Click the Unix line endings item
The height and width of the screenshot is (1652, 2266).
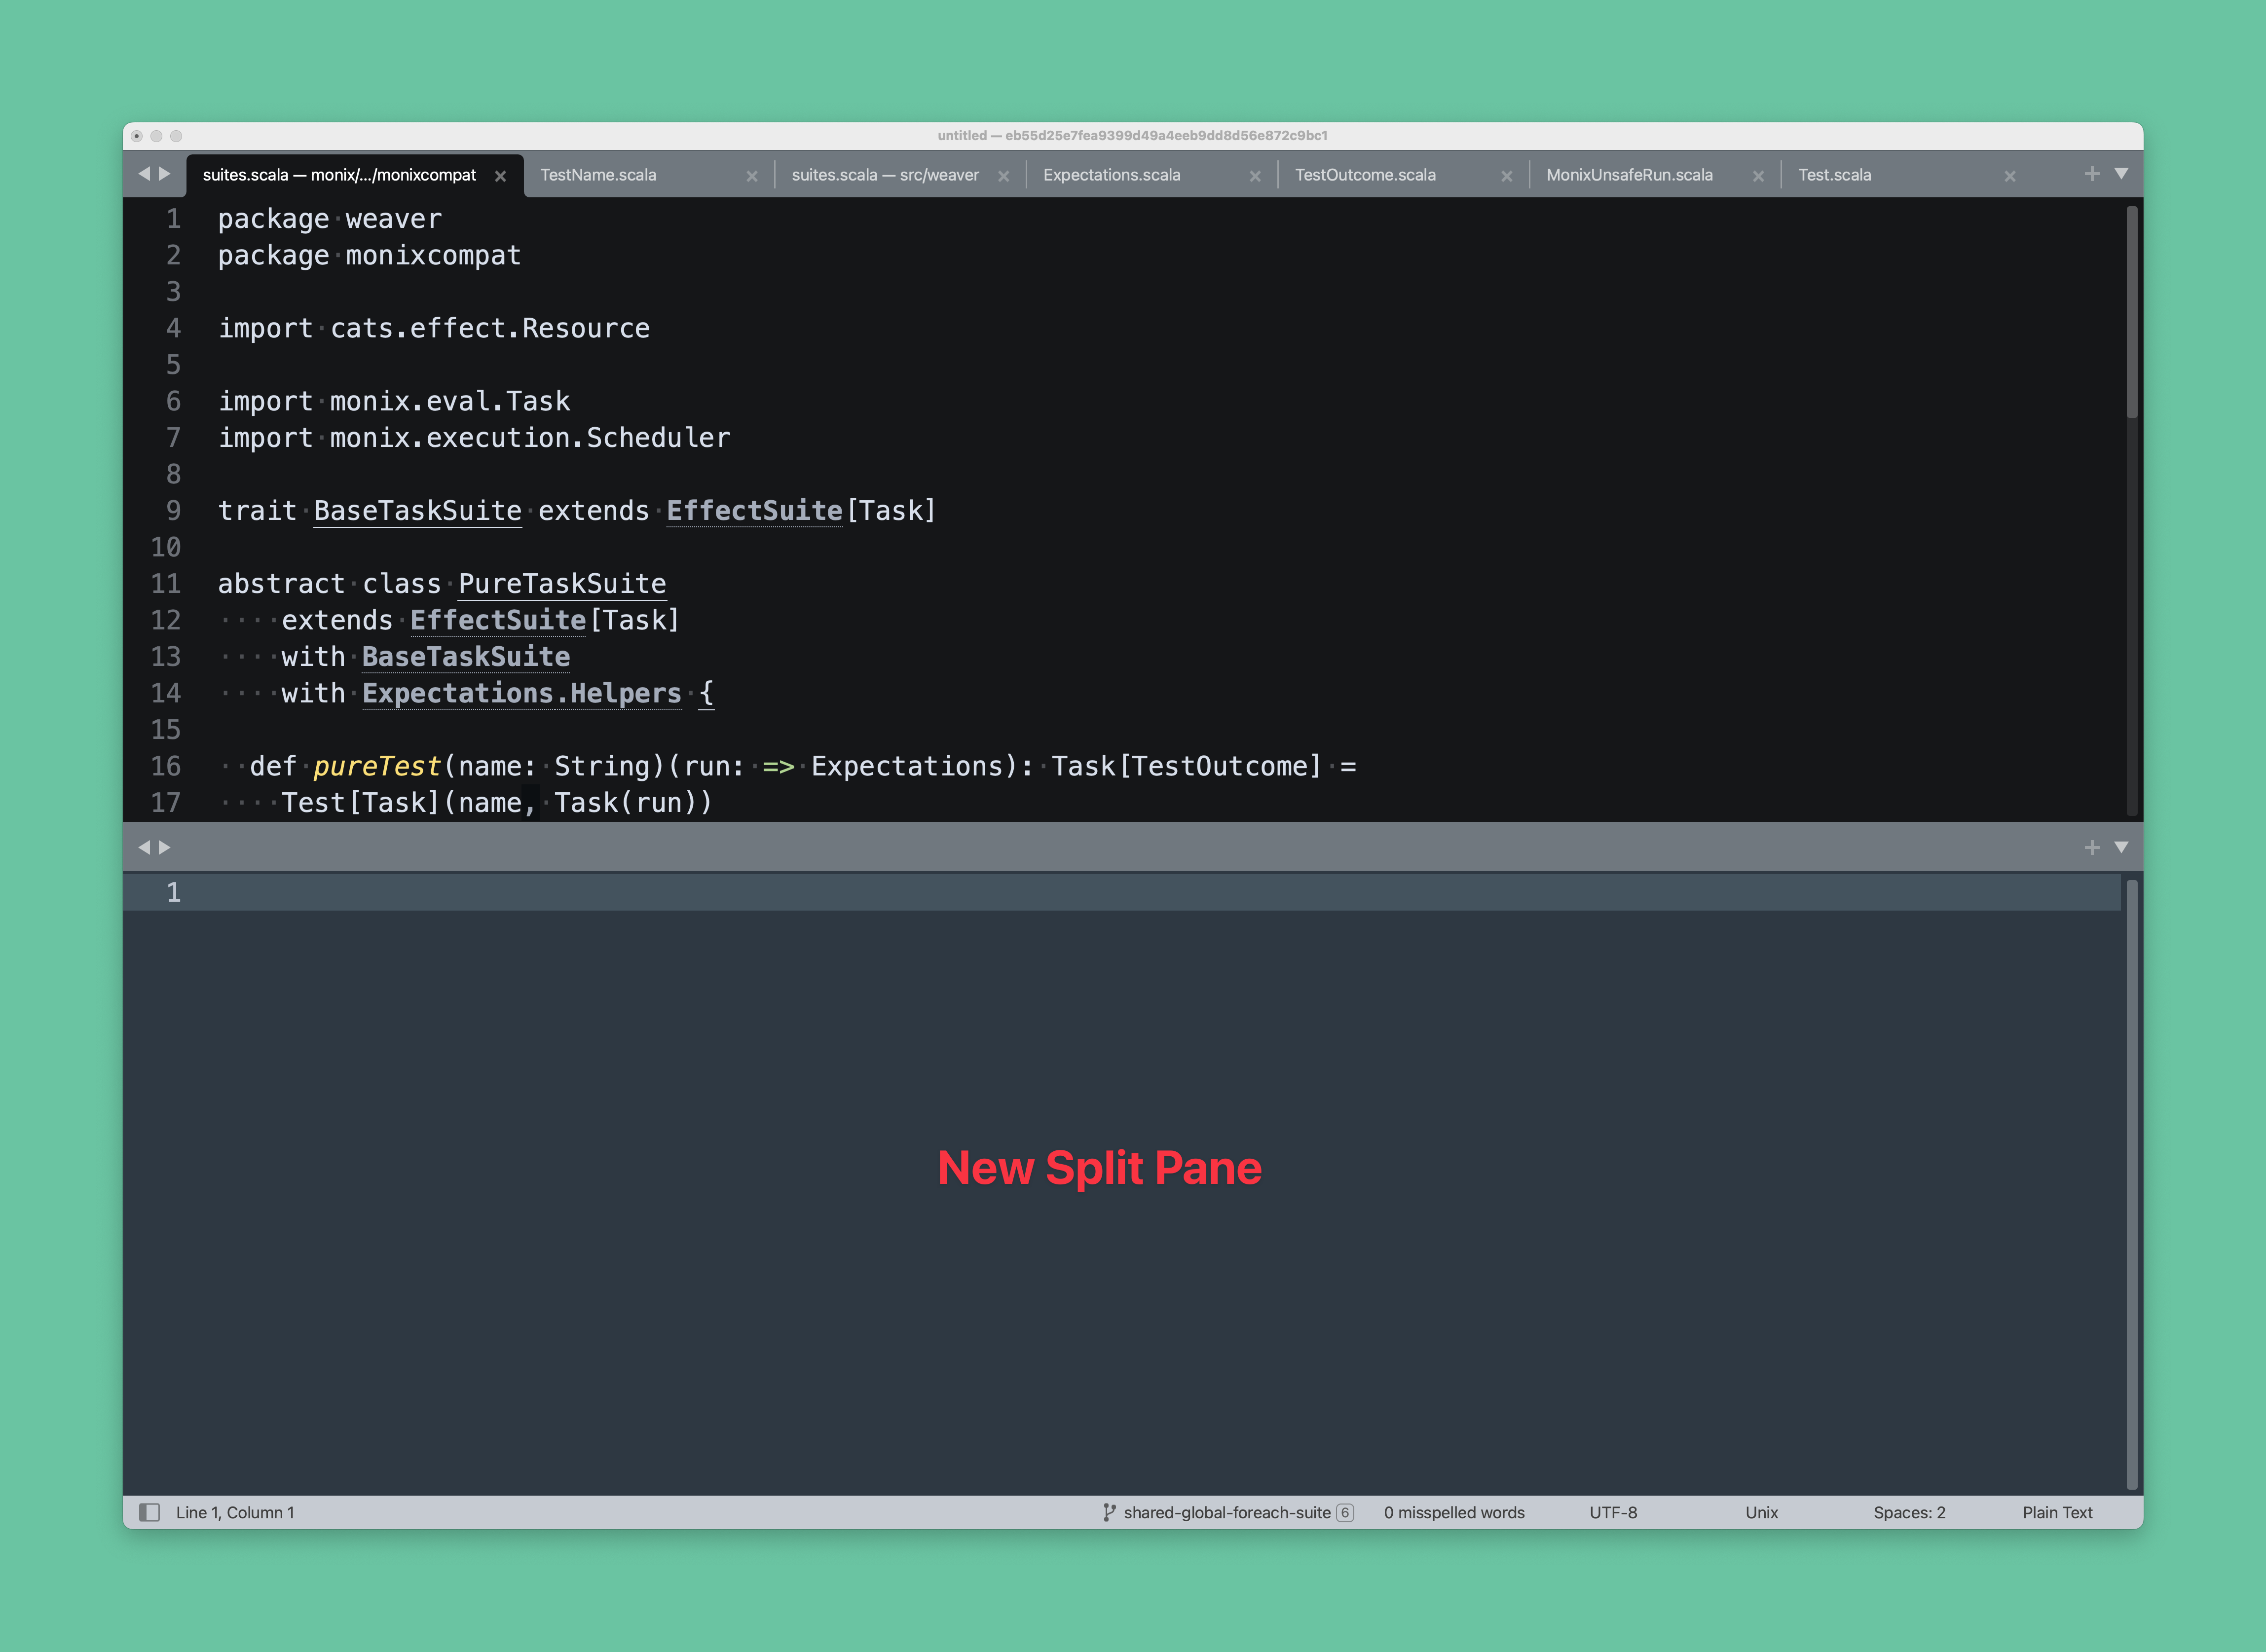coord(1761,1512)
